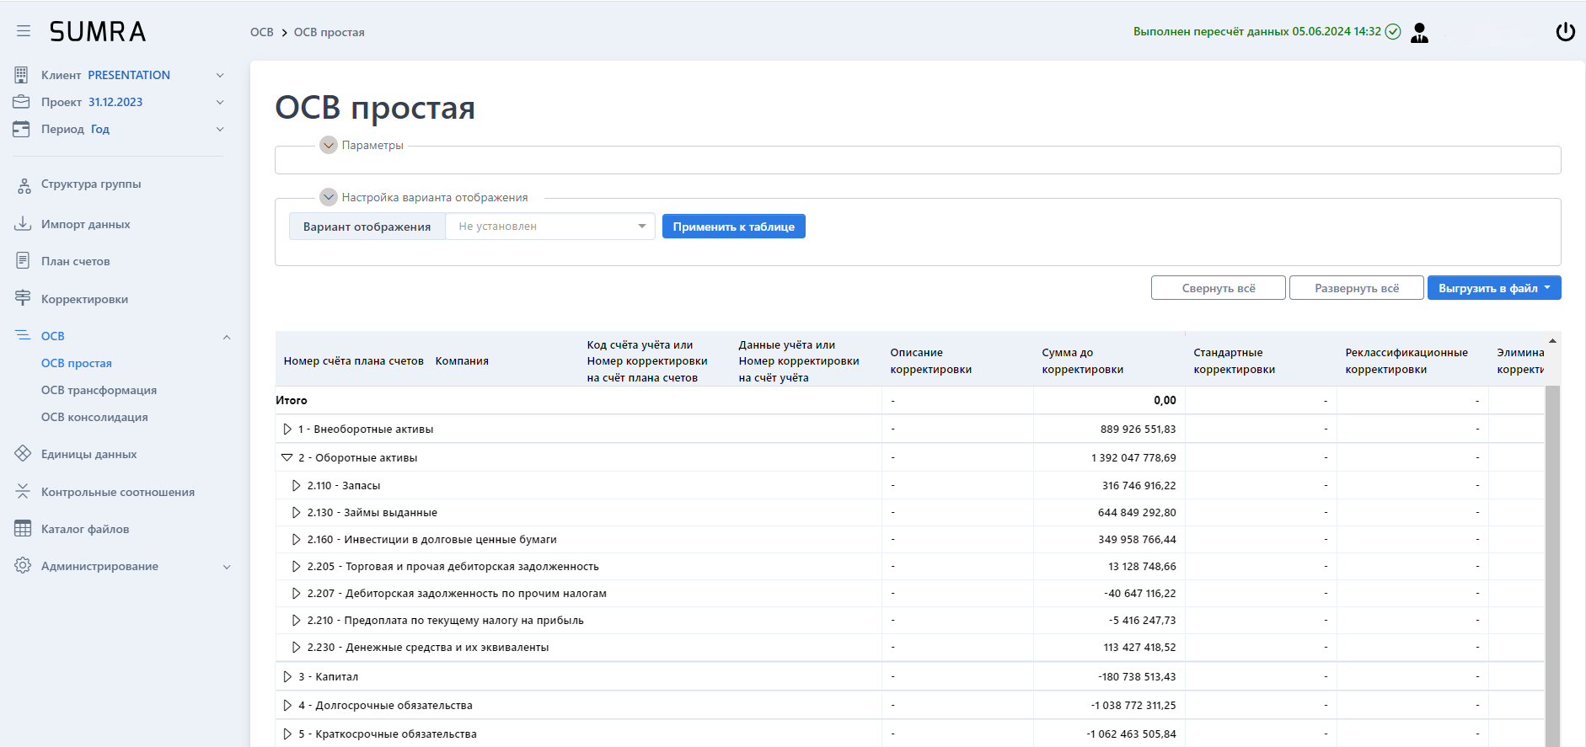Click the Администрирование gear icon
1586x747 pixels.
click(24, 566)
